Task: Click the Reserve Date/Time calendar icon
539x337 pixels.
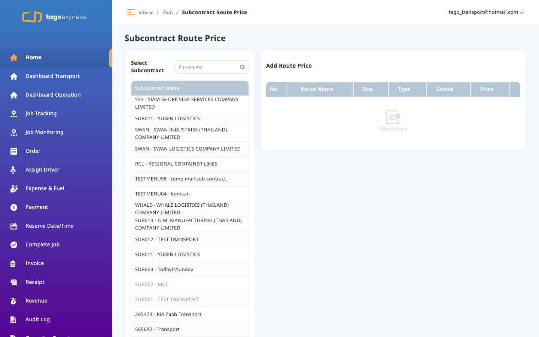Action: (14, 226)
